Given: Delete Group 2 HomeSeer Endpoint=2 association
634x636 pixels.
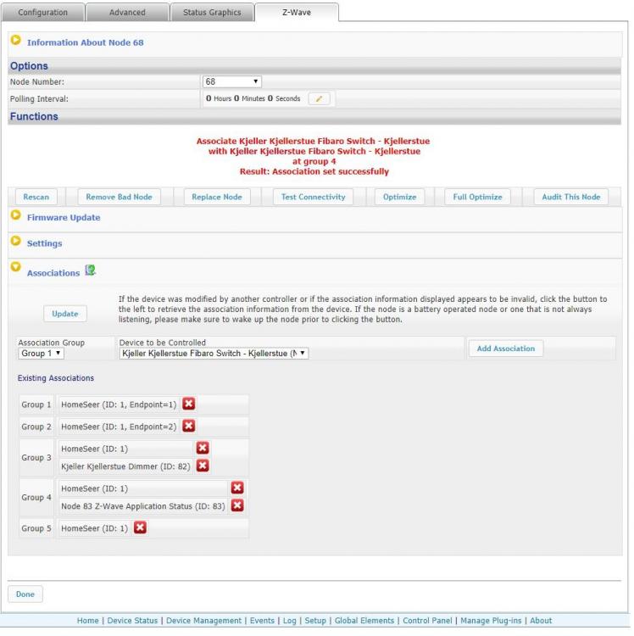Looking at the screenshot, I should pos(189,427).
